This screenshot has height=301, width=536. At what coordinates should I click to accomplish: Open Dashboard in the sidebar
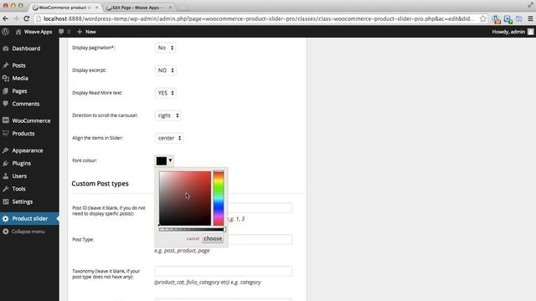26,48
